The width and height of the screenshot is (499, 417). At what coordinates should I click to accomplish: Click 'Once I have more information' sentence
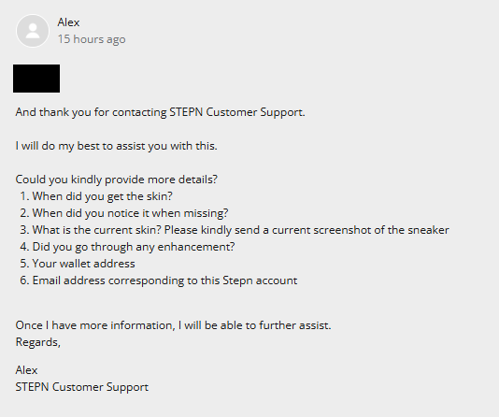[x=174, y=325]
